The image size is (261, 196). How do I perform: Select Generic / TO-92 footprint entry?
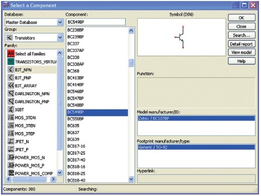196,147
